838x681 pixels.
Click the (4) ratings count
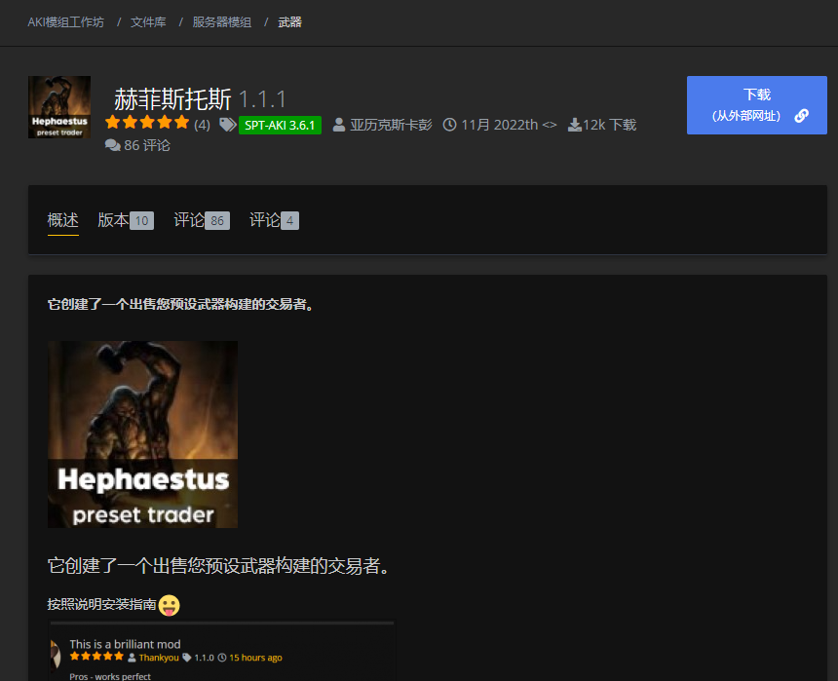click(202, 125)
